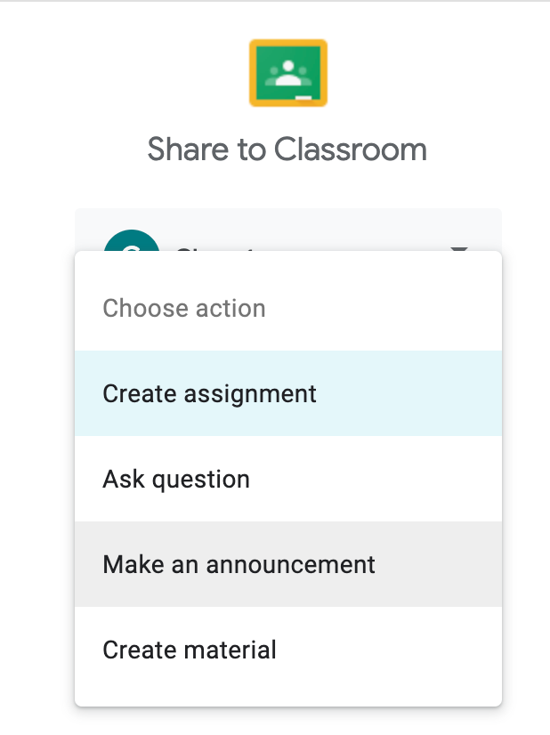Click the Choose action header label
This screenshot has width=550, height=735.
pos(184,309)
